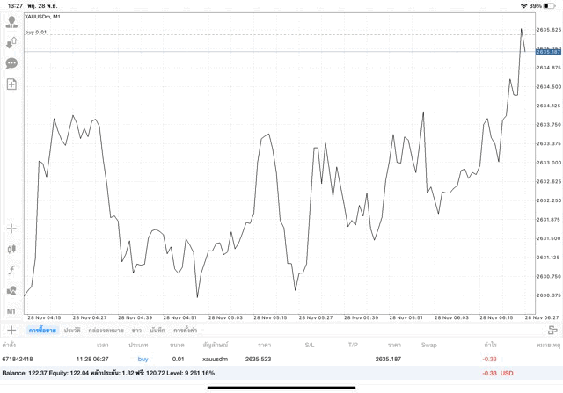Change chart type via candlestick icon
Image resolution: width=563 pixels, height=393 pixels.
(x=12, y=249)
